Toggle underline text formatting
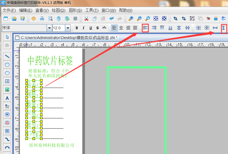 click(x=91, y=28)
